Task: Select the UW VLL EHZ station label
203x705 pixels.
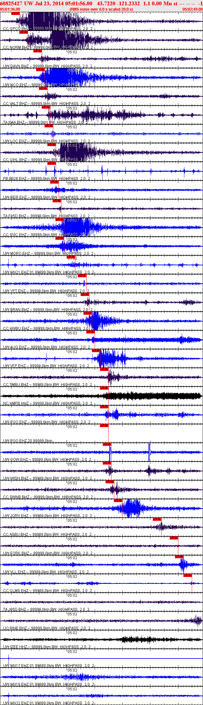Action: [46, 572]
